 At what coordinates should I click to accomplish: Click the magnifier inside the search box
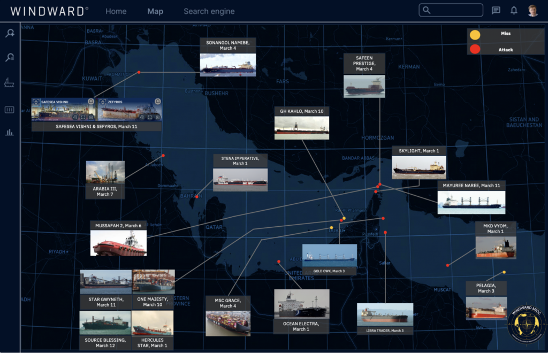coord(425,10)
